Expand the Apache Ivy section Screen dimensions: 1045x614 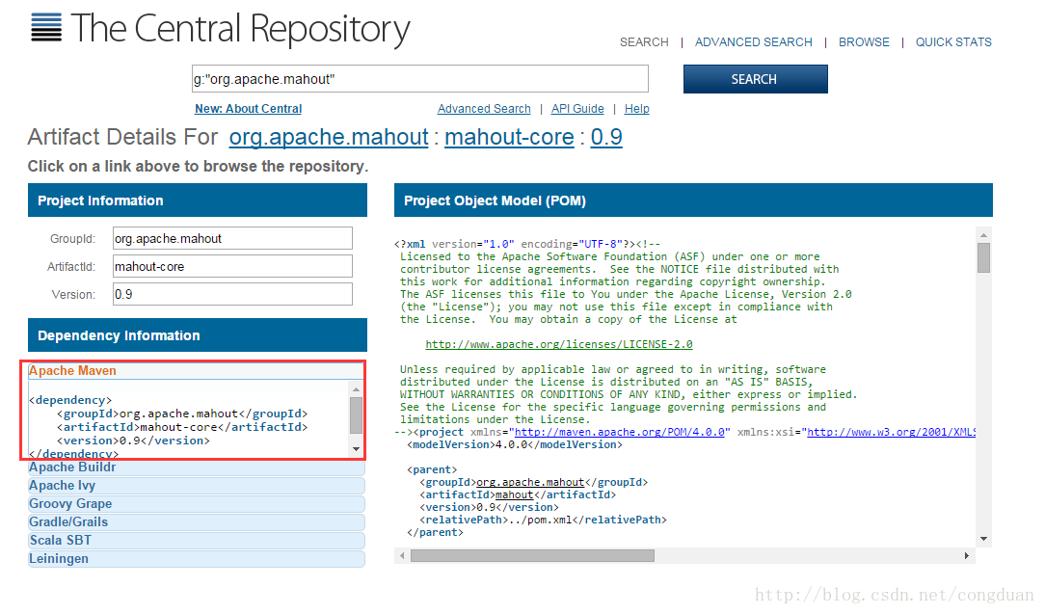(x=196, y=486)
